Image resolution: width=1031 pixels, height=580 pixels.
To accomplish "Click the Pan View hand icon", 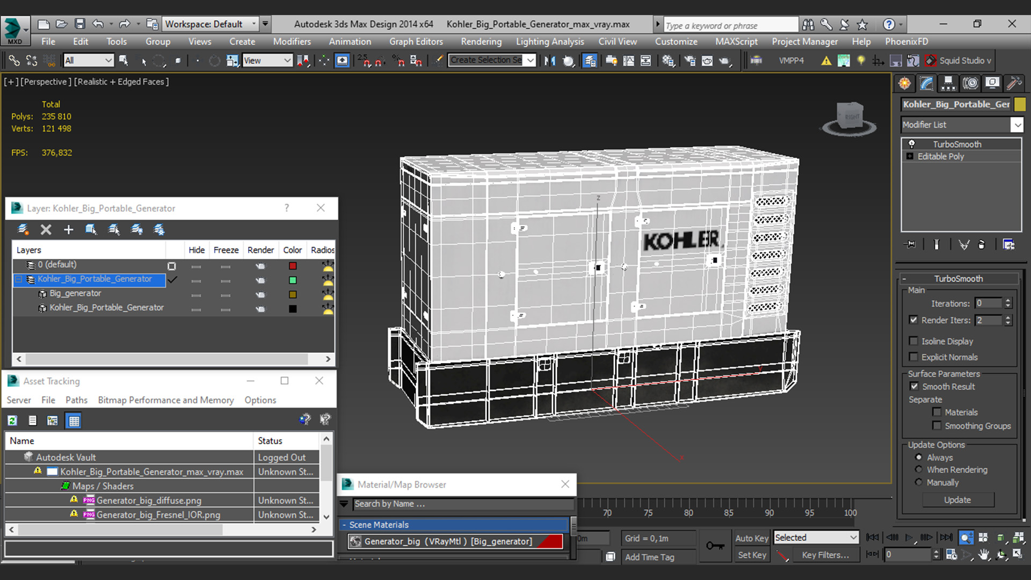I will pos(984,555).
